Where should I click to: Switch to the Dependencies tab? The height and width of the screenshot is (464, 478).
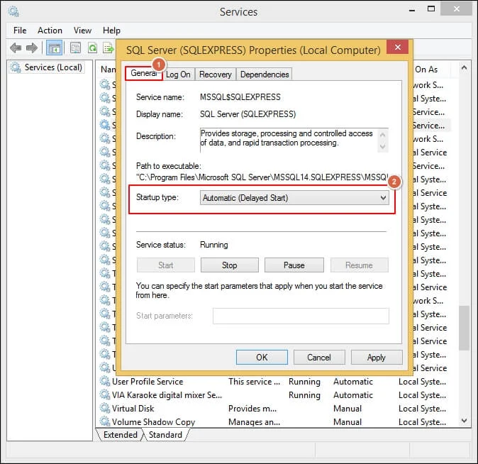coord(265,74)
